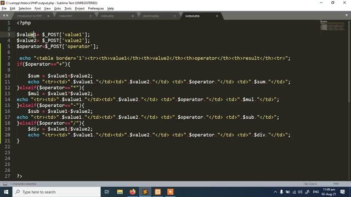Viewport: 351px width, 197px height.
Task: Click the echo line ending with $div
Action: click(x=159, y=135)
